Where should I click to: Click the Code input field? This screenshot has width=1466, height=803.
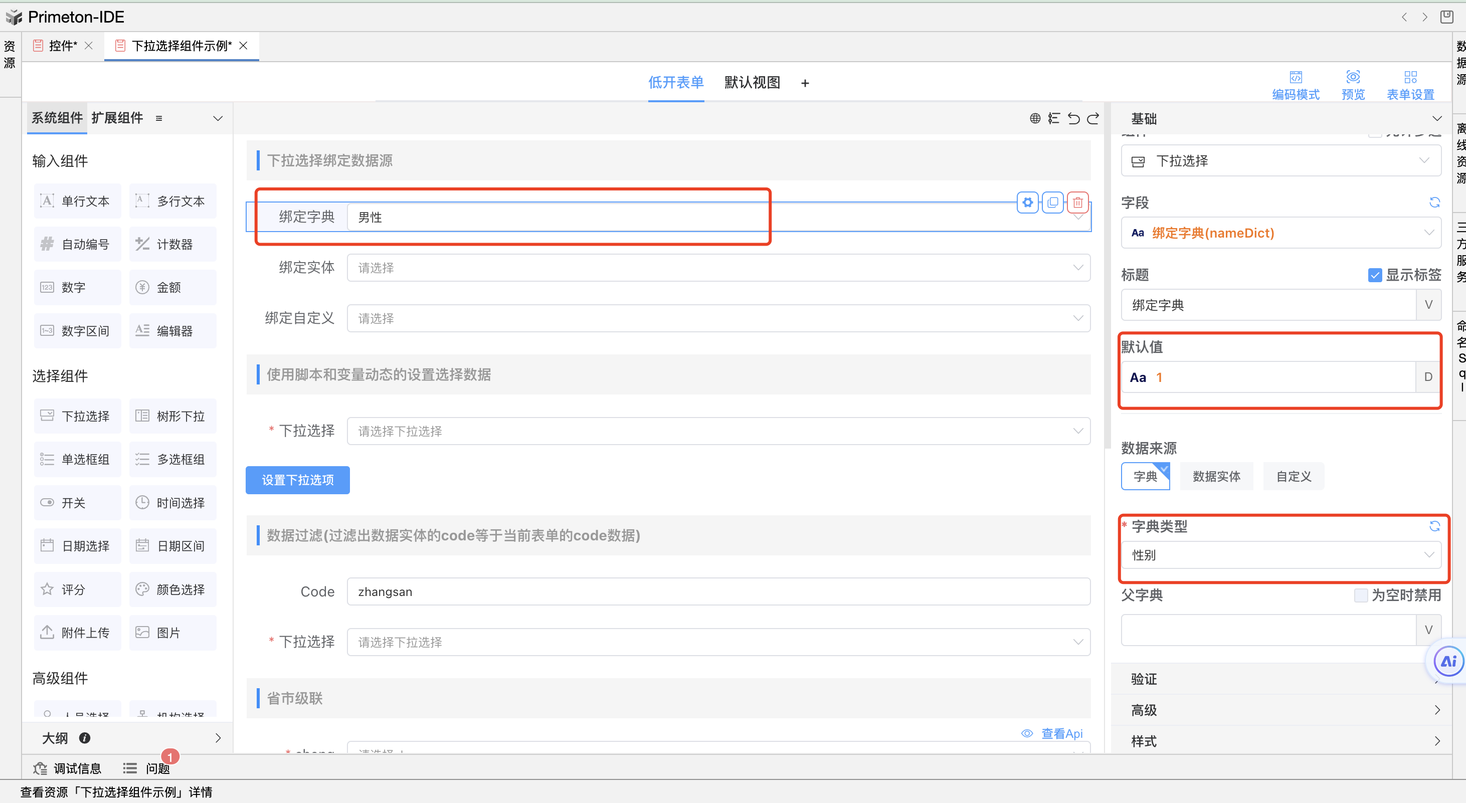718,592
